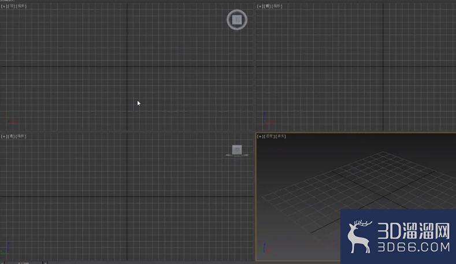Click the time slider frame counter handle
This screenshot has height=264, width=456.
click(23, 263)
